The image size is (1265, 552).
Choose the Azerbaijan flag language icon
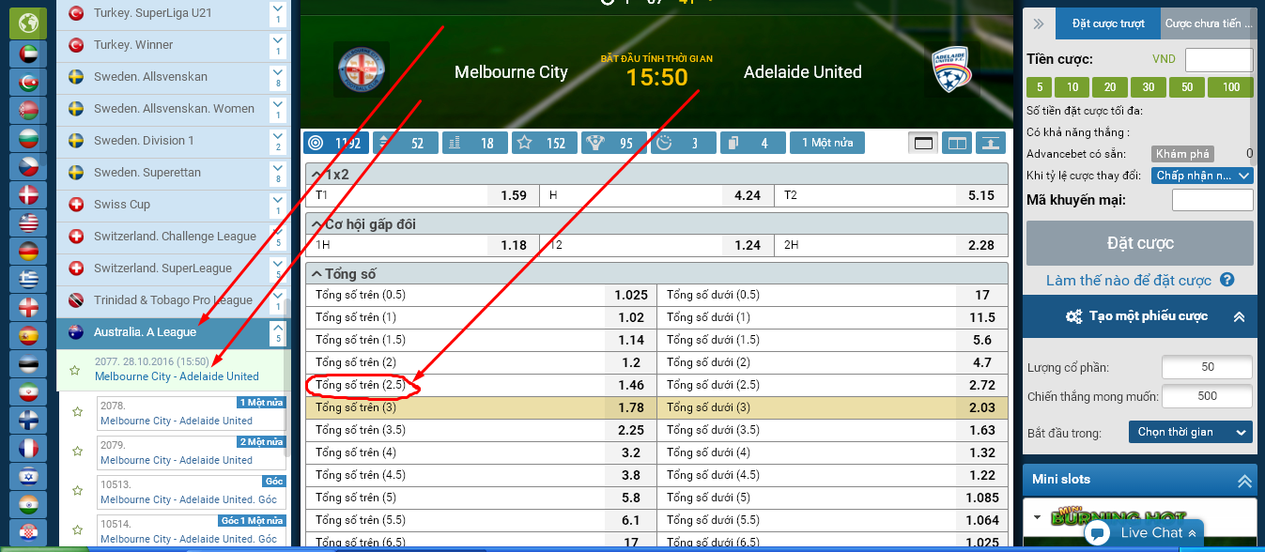pos(28,83)
